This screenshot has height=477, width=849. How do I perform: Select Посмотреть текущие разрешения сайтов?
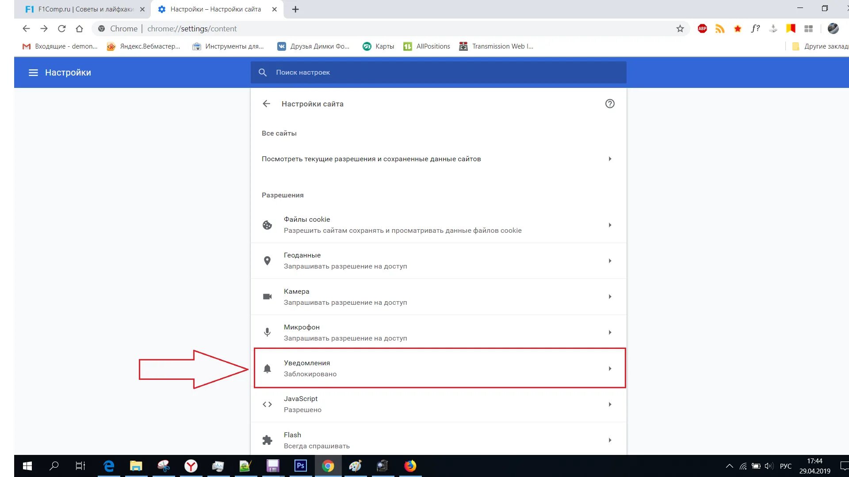click(x=438, y=159)
